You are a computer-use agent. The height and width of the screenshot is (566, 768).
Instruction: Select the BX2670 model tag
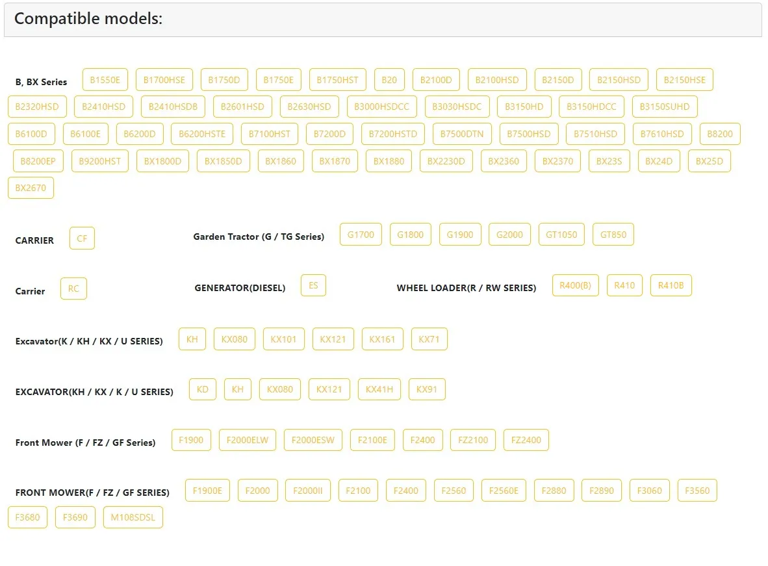pos(31,188)
